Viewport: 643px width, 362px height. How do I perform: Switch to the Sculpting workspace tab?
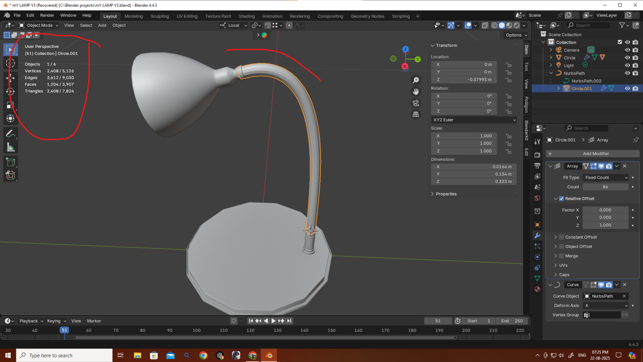coord(159,16)
